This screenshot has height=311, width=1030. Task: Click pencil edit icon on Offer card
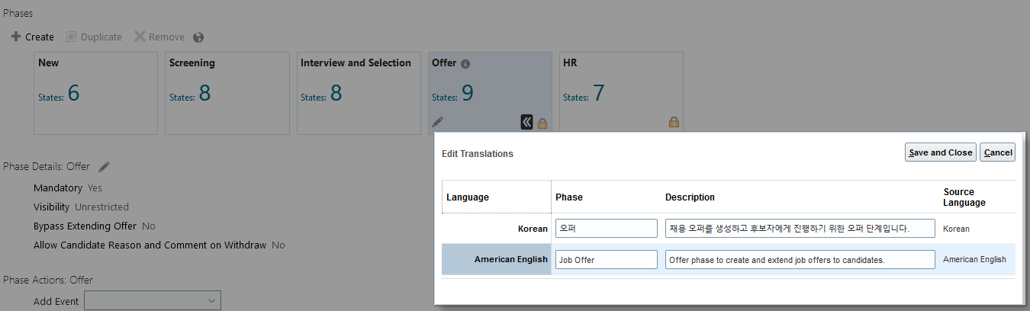(437, 121)
